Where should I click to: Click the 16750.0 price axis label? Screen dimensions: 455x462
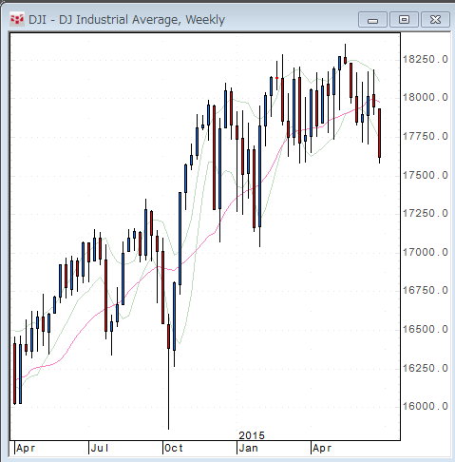pos(425,290)
